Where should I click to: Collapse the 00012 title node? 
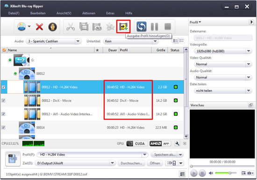(15, 73)
